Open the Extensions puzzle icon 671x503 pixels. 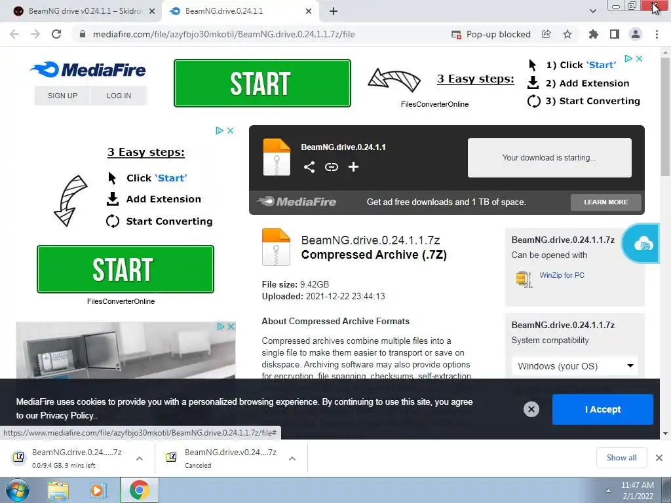(593, 34)
